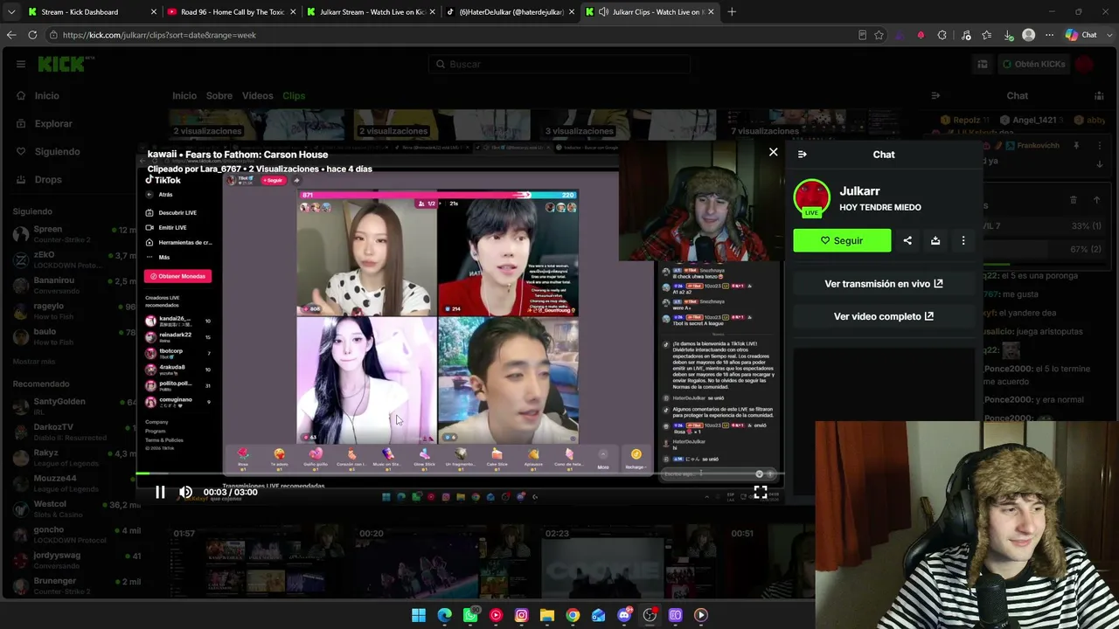1119x629 pixels.
Task: Open the clip thumbnail labeled 02:23
Action: tap(601, 562)
